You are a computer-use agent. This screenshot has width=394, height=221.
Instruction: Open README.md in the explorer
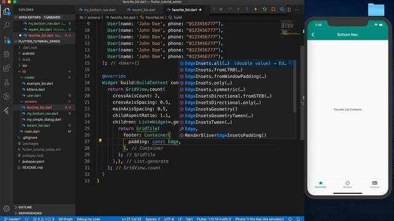(32, 168)
